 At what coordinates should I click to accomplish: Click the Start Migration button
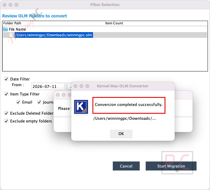tap(171, 166)
